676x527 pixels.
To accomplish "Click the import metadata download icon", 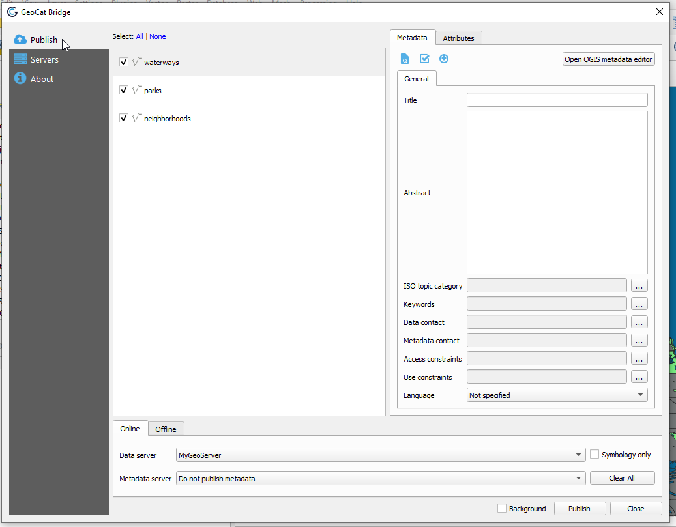I will tap(444, 59).
